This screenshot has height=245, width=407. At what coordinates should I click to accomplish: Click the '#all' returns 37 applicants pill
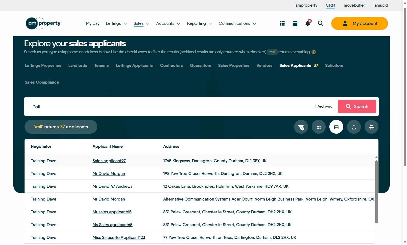(61, 127)
